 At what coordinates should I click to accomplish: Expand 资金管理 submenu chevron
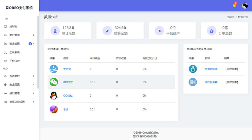33,44
